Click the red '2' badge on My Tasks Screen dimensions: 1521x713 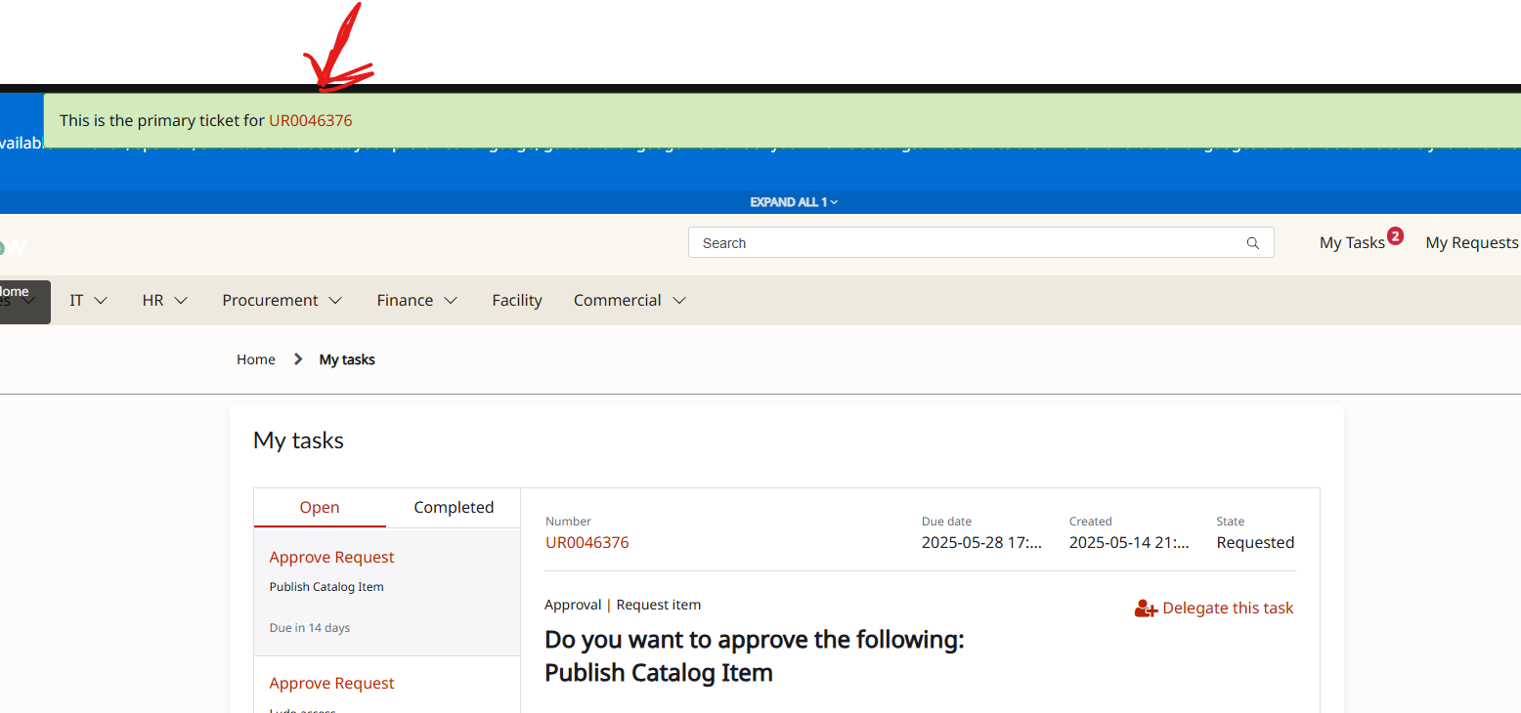[x=1395, y=234]
